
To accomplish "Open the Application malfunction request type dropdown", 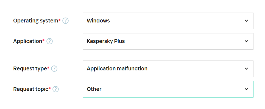I will tap(168, 69).
